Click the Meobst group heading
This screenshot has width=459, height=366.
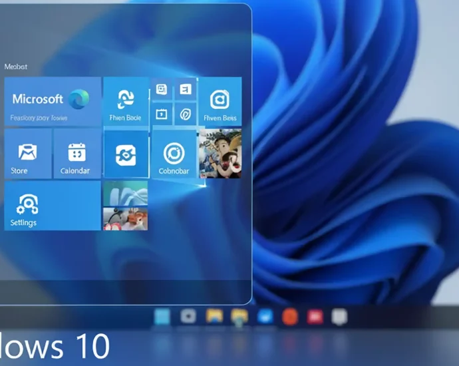point(15,67)
